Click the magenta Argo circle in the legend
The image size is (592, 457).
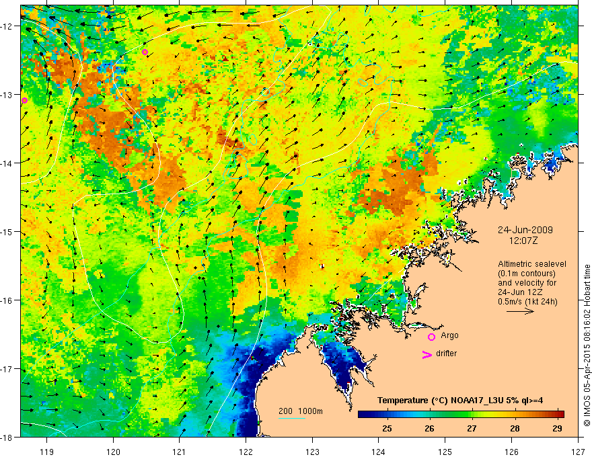click(431, 337)
